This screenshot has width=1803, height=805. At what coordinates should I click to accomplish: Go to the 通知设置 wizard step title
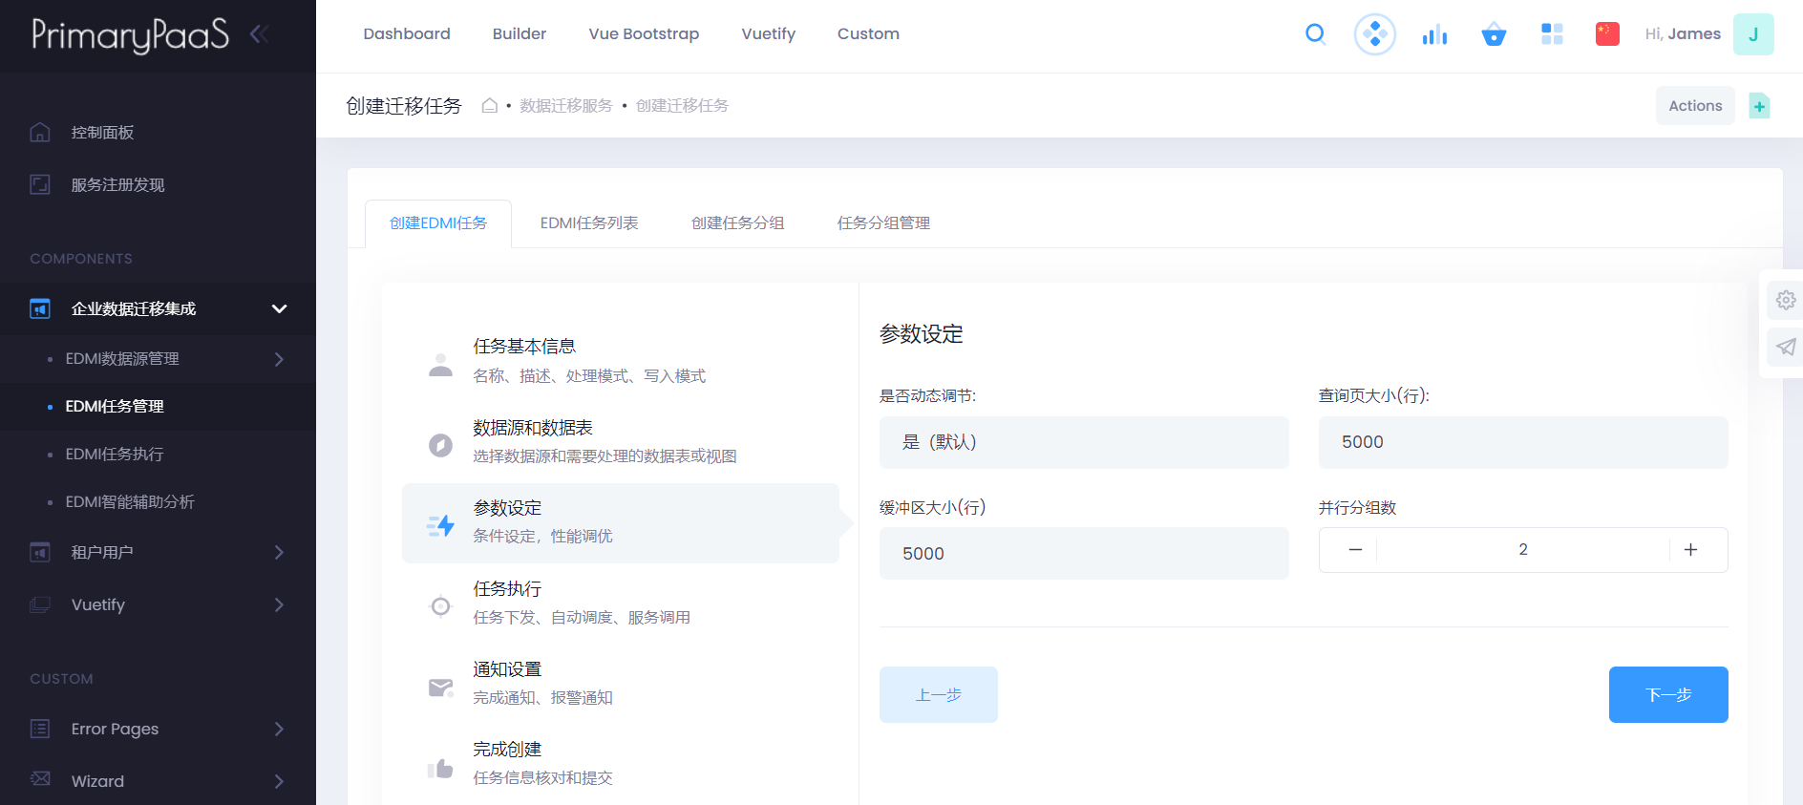point(507,669)
